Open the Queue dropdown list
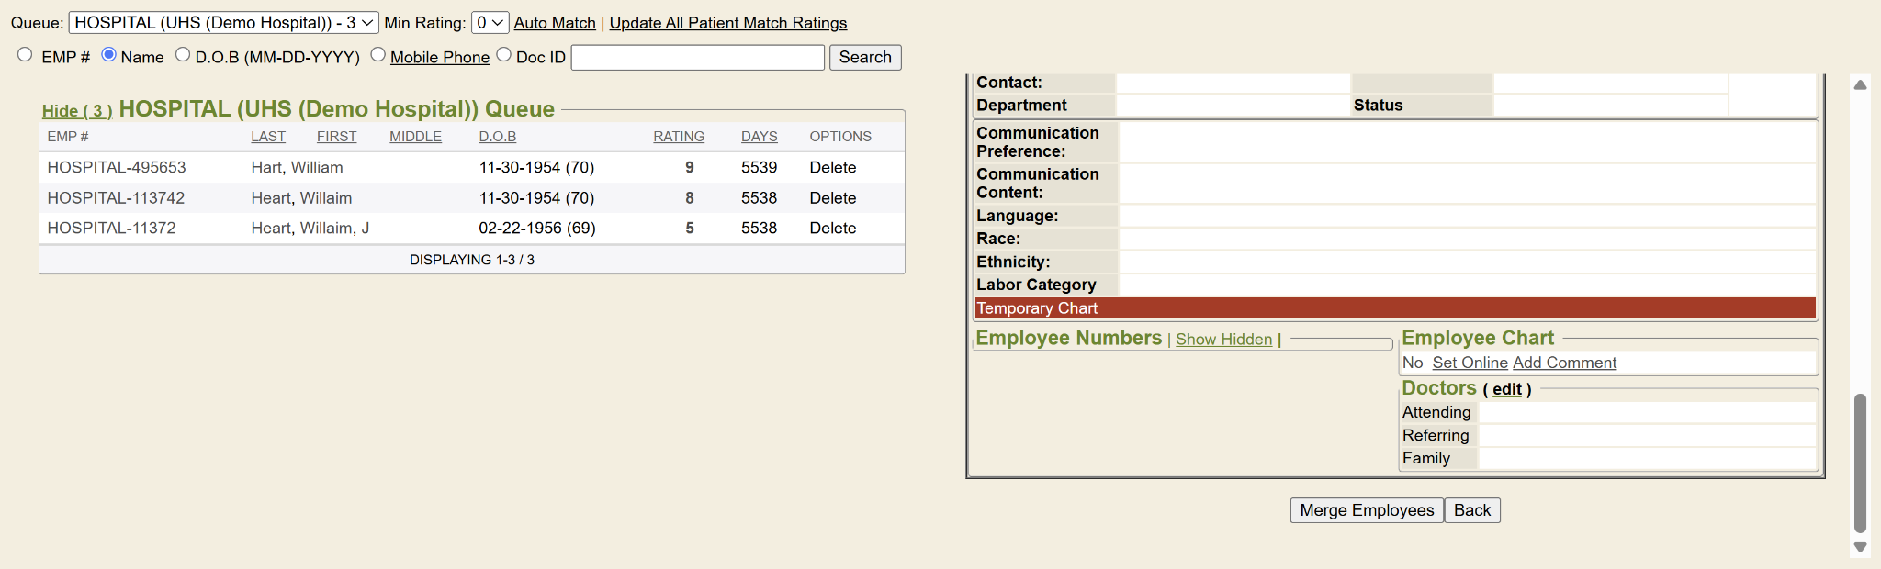This screenshot has width=1881, height=569. 223,23
